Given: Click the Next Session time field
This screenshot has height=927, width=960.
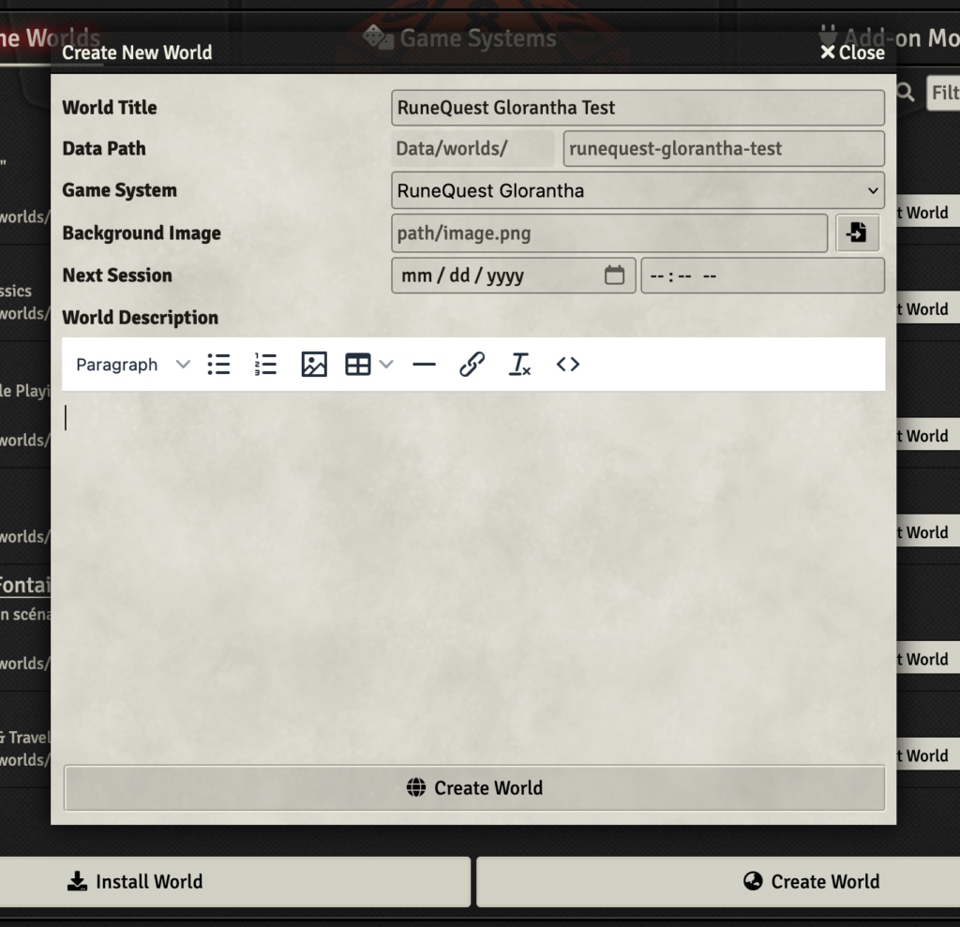Looking at the screenshot, I should pos(763,275).
